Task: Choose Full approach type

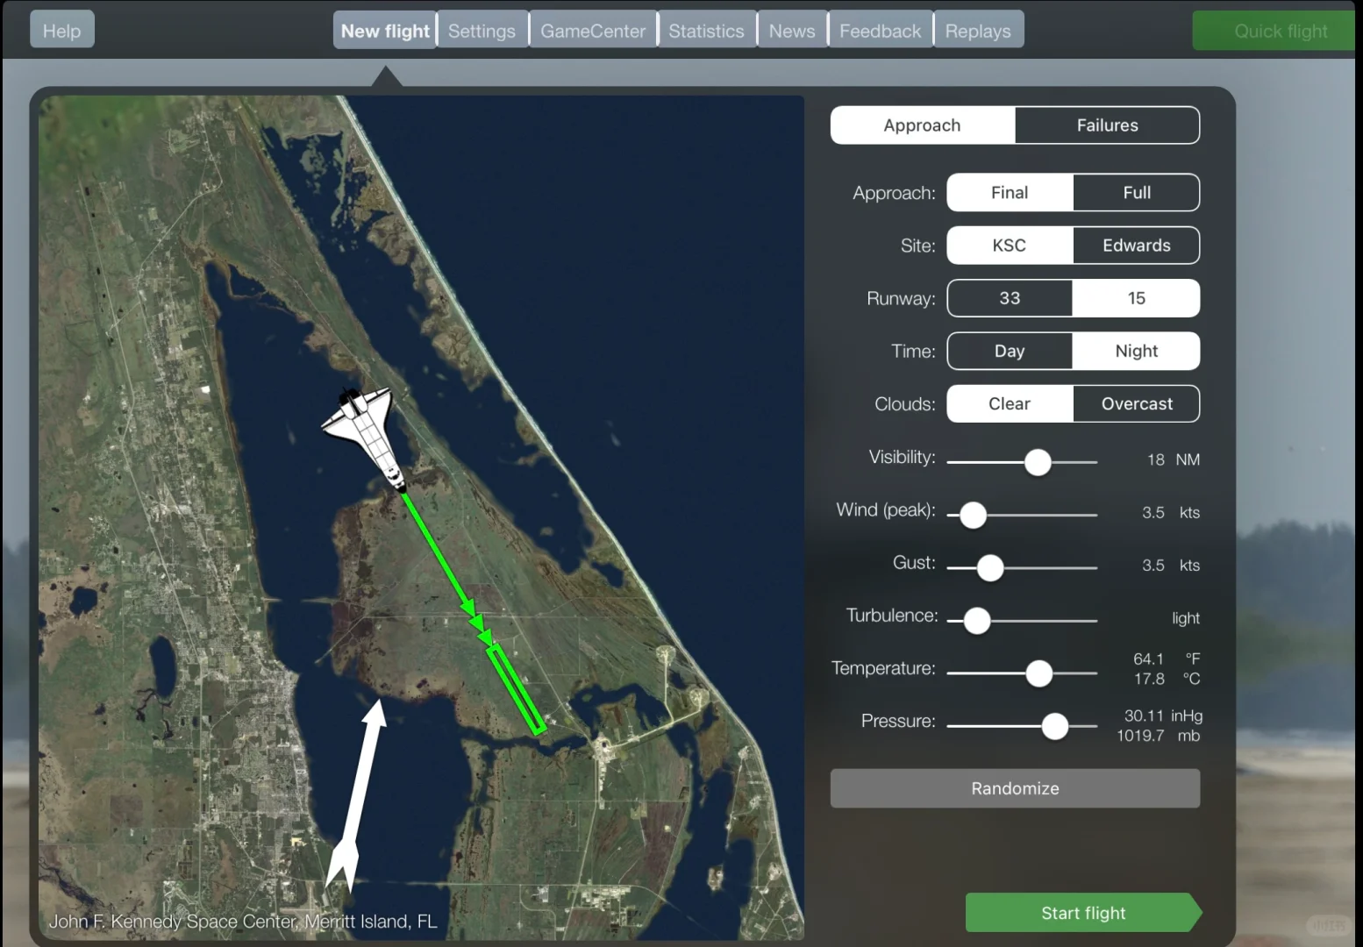Action: pyautogui.click(x=1137, y=193)
